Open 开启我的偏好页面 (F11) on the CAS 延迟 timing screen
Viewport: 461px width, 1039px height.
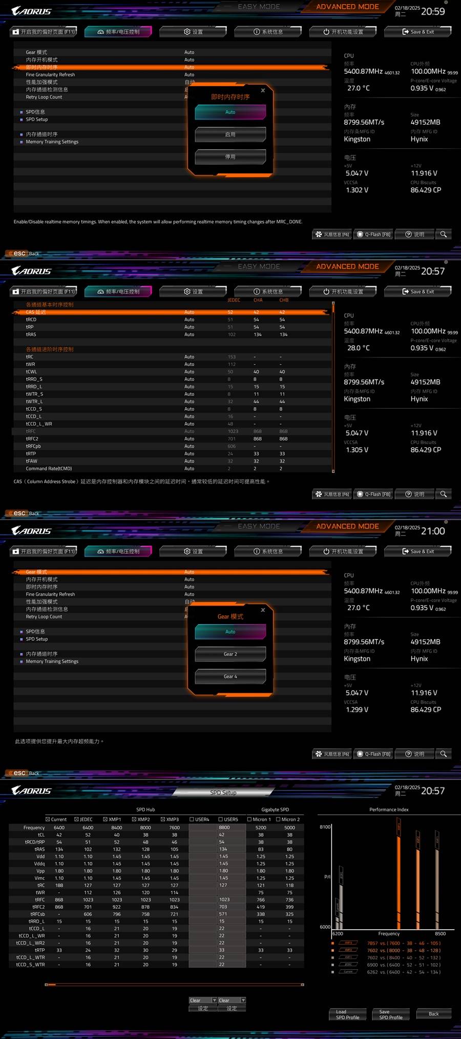pos(44,292)
